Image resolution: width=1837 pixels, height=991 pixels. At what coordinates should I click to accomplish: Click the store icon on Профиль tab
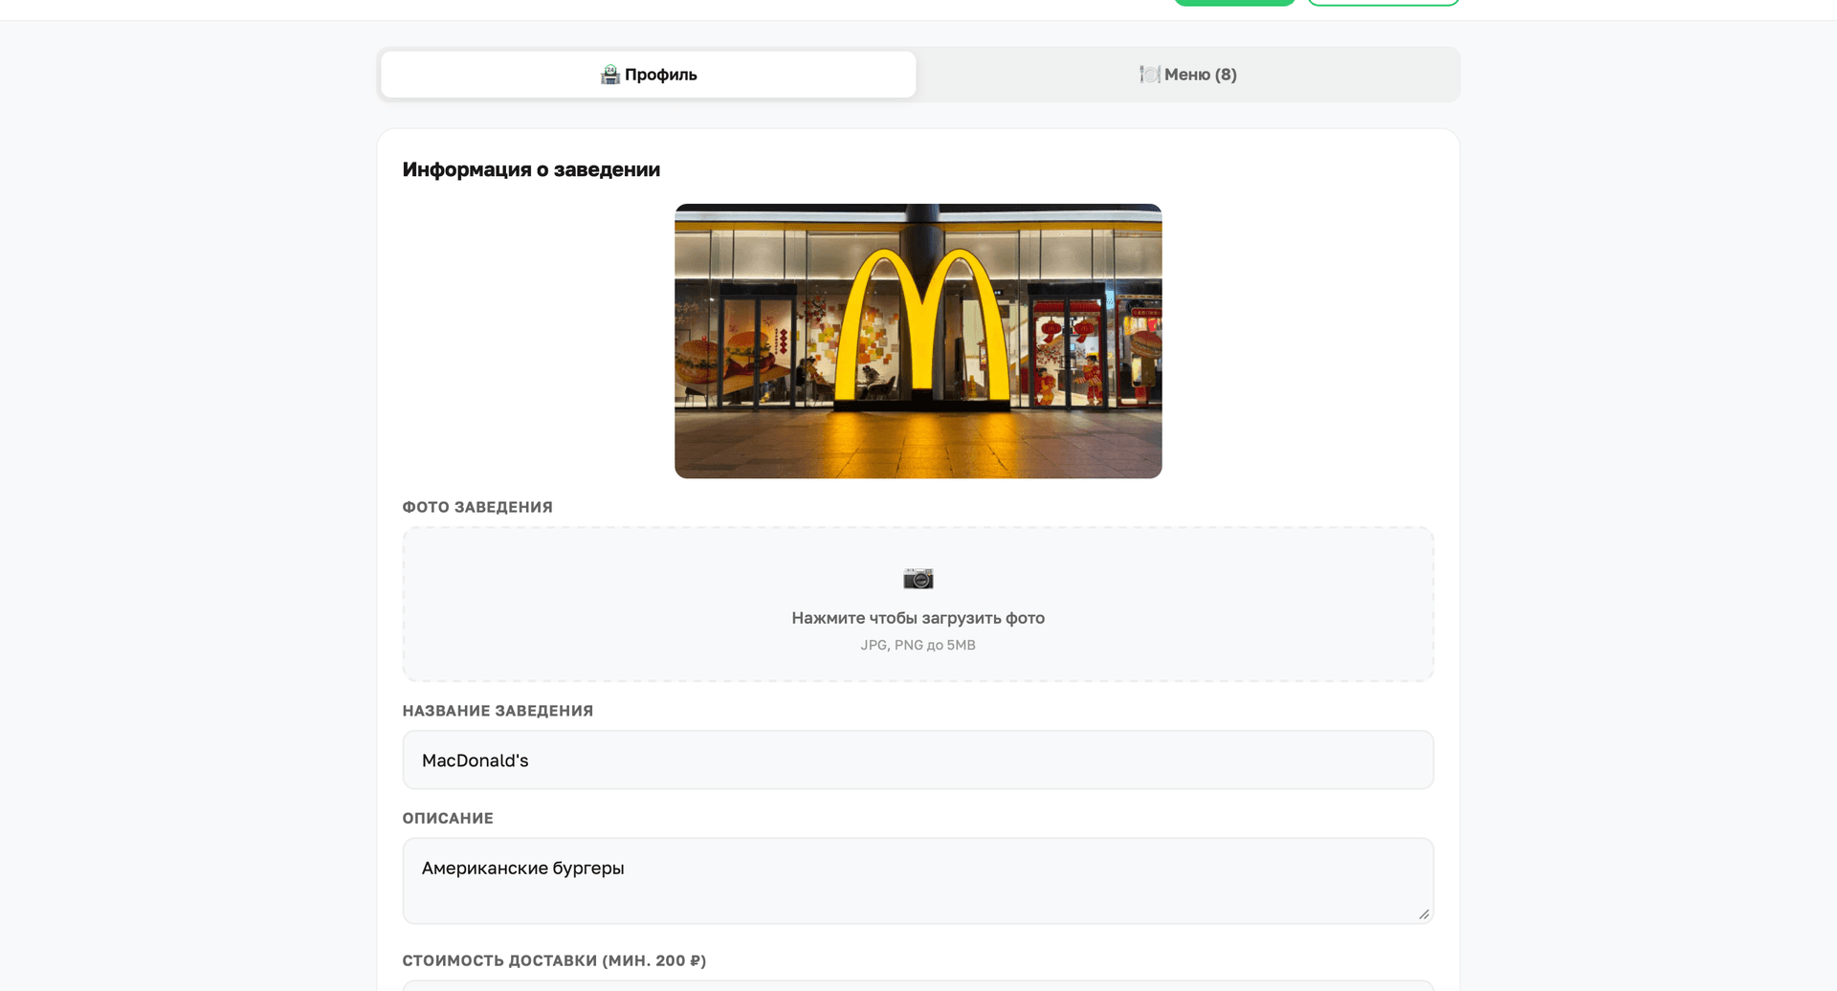point(609,75)
